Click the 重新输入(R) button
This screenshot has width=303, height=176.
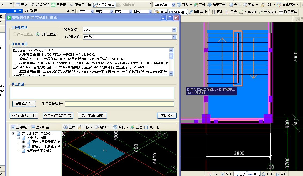[24, 104]
